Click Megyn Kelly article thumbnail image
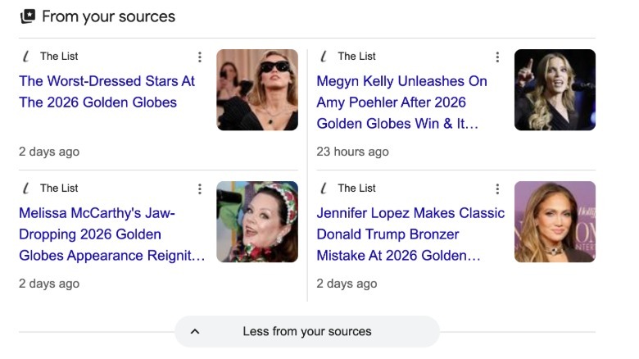The height and width of the screenshot is (359, 639). point(555,90)
